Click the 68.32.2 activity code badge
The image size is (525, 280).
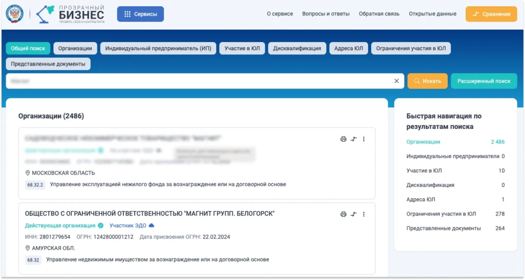(35, 185)
